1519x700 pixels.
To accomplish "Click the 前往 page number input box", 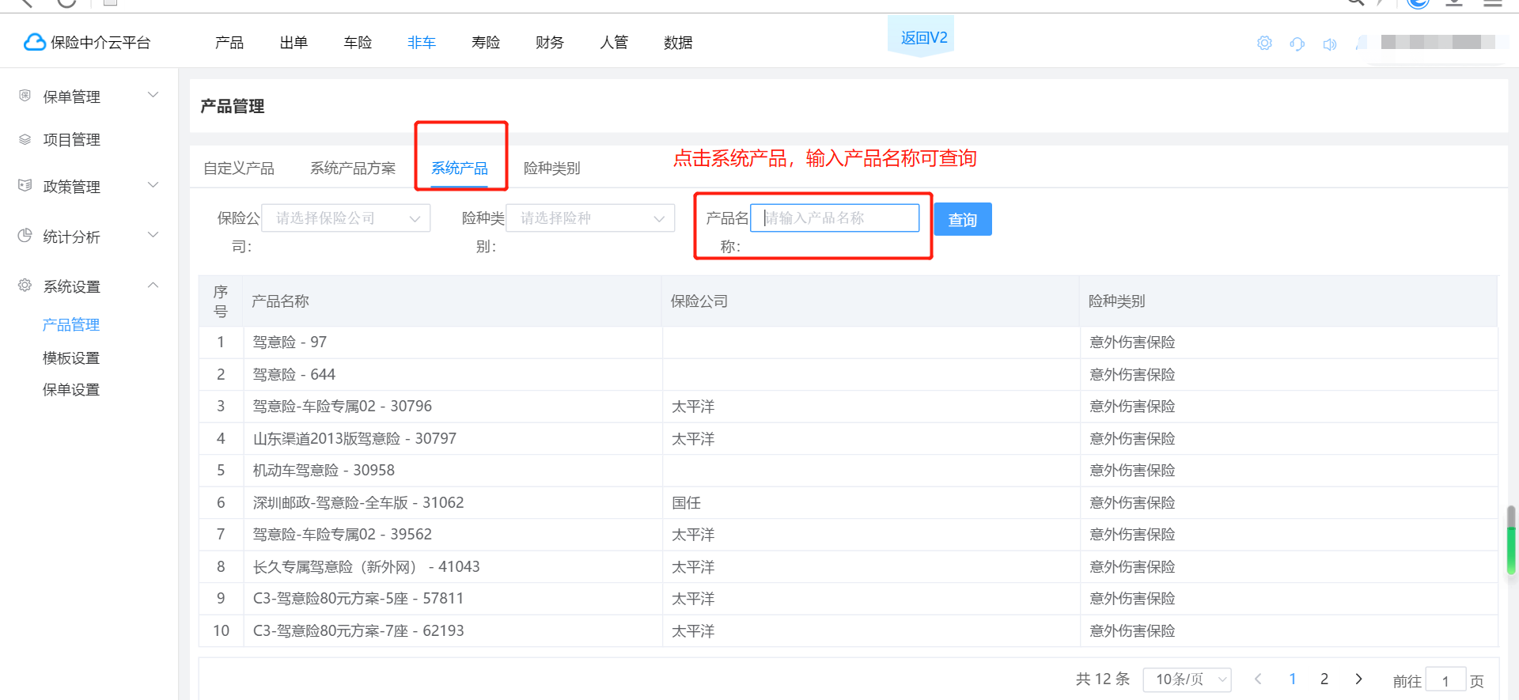I will pyautogui.click(x=1445, y=680).
